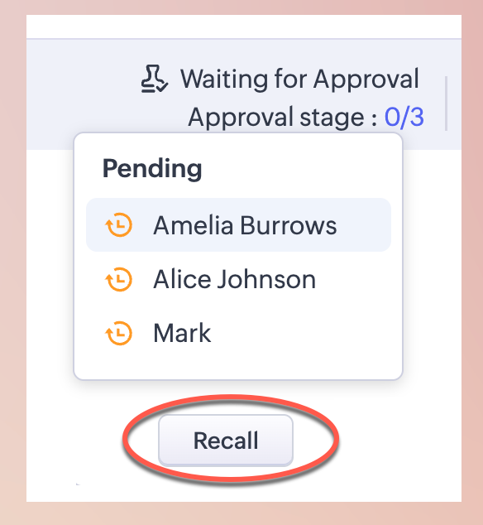Screen dimensions: 483x525
Task: Select Alice Johnson in the pending list
Action: 235,279
